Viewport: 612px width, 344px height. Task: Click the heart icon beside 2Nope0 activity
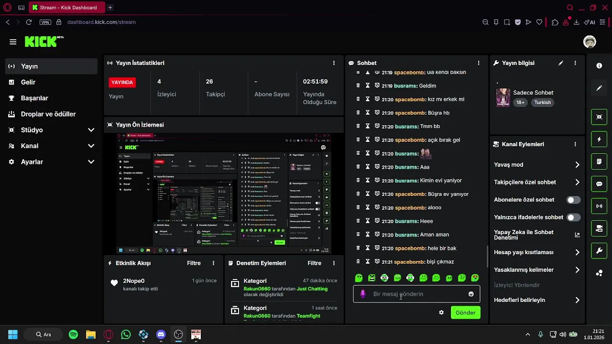pos(114,283)
